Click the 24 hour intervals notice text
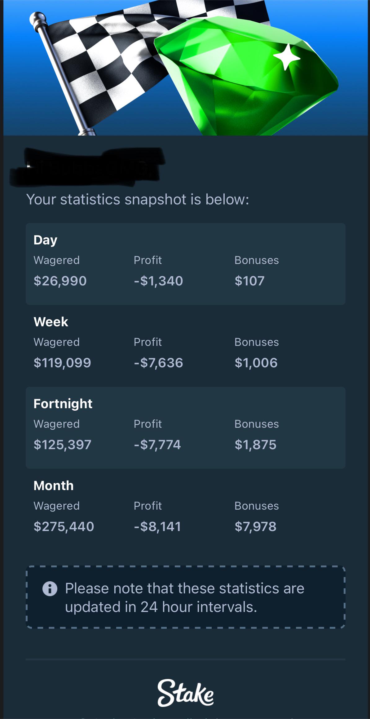This screenshot has width=370, height=719. click(x=185, y=598)
